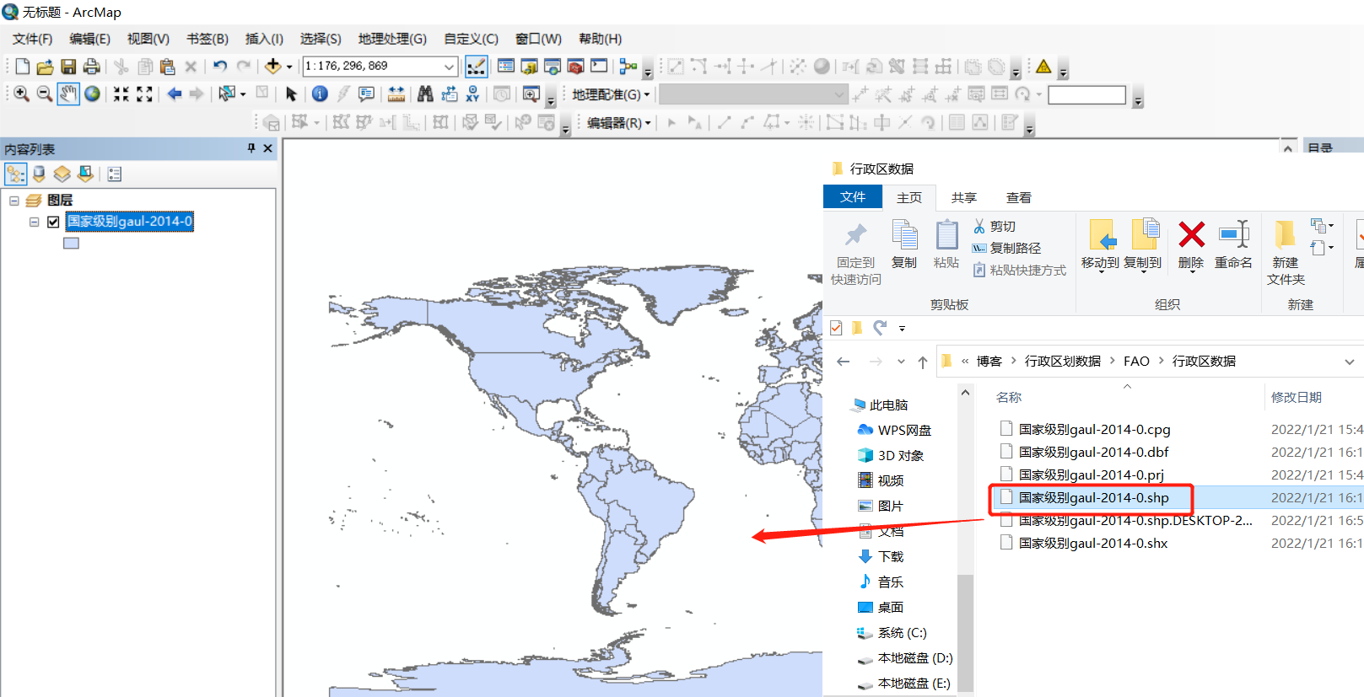The height and width of the screenshot is (697, 1364).
Task: Switch contents list to List By Source
Action: (39, 174)
